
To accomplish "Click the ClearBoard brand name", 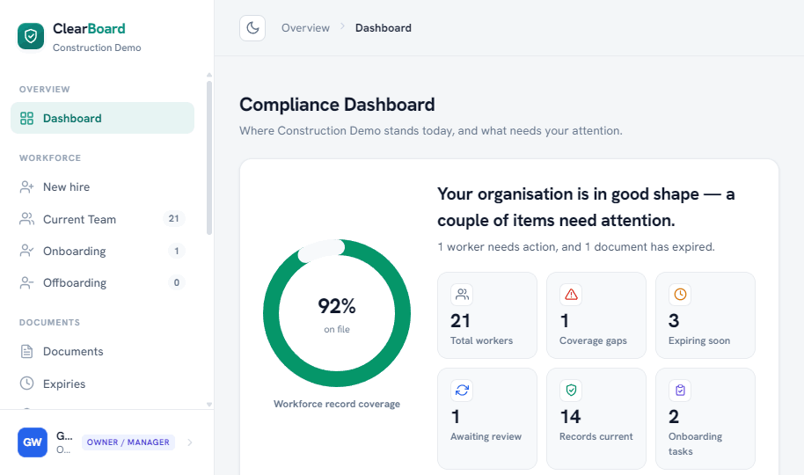I will pos(89,29).
